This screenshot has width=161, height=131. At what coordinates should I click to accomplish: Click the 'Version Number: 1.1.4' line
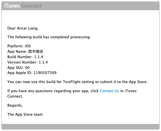pos(27,62)
